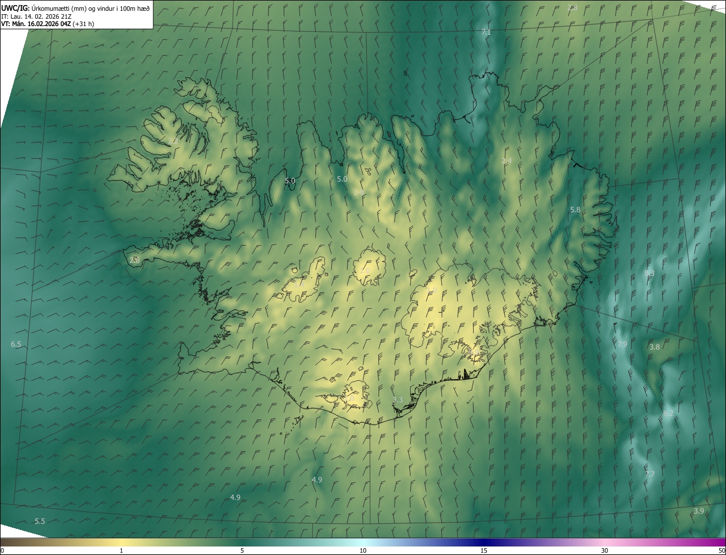Select the 5.5 value label on the map
This screenshot has height=555, width=726.
click(x=40, y=521)
